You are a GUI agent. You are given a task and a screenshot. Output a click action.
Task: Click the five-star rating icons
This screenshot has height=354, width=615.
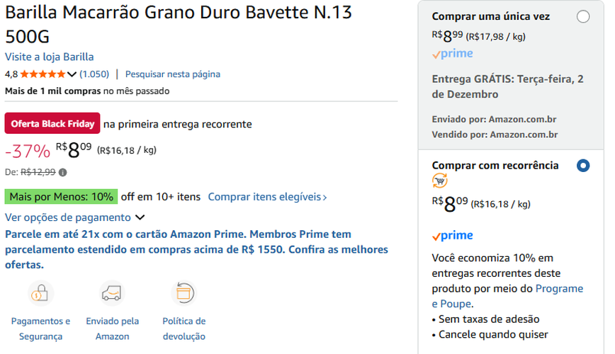pyautogui.click(x=43, y=74)
